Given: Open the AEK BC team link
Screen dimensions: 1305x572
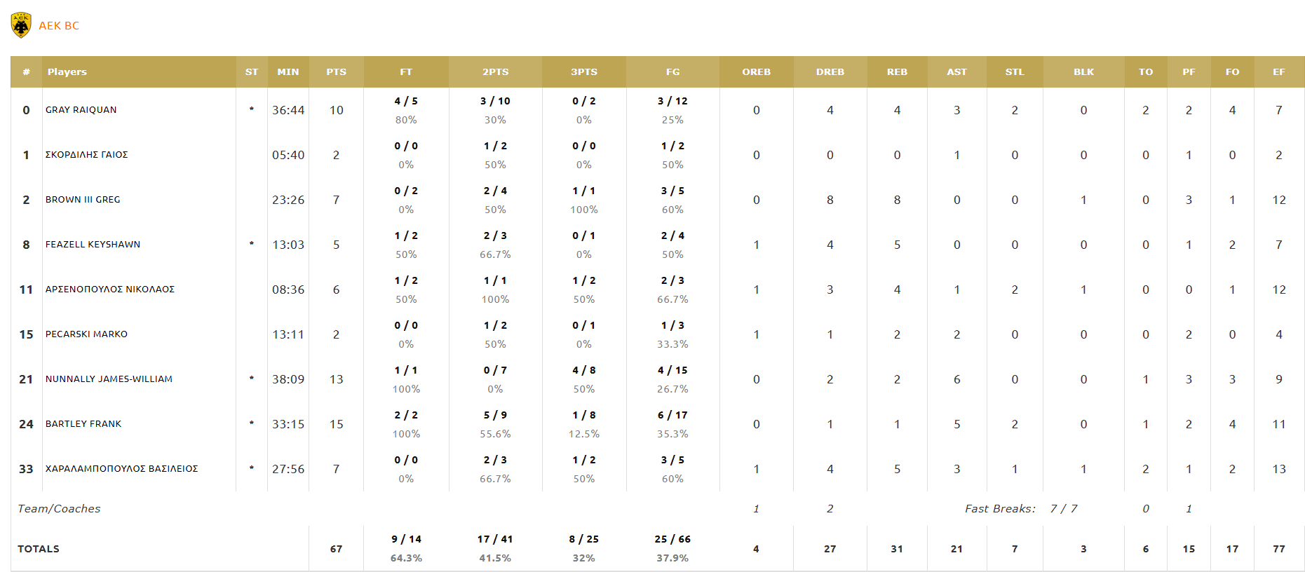Looking at the screenshot, I should 59,26.
